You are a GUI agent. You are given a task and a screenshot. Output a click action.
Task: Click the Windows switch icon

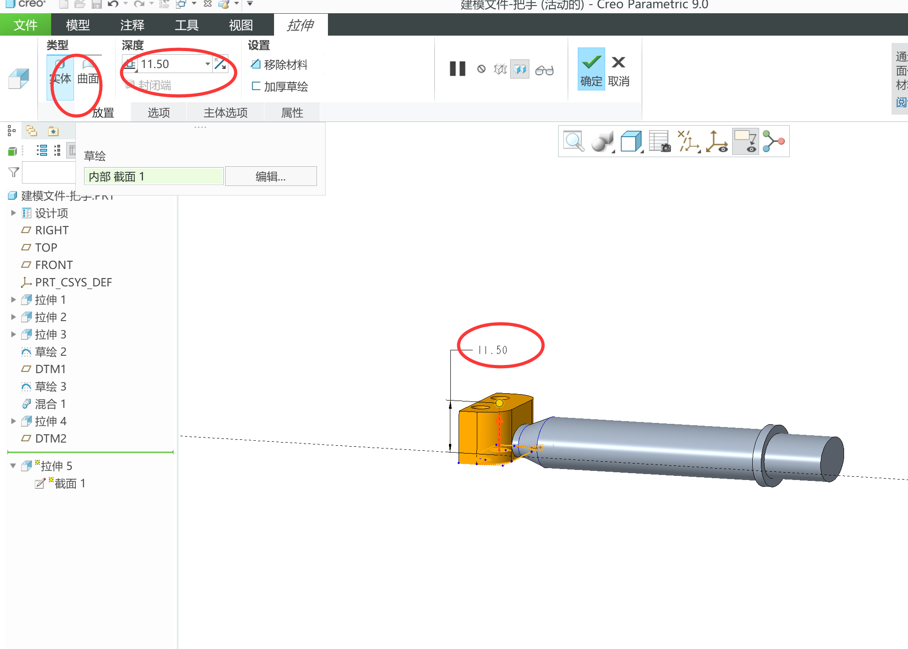click(181, 4)
